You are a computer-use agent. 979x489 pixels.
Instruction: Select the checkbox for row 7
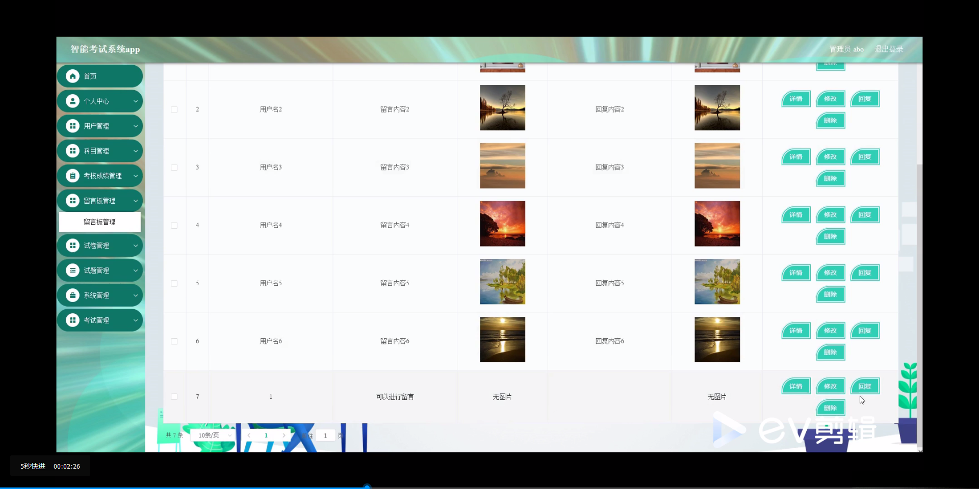coord(174,397)
